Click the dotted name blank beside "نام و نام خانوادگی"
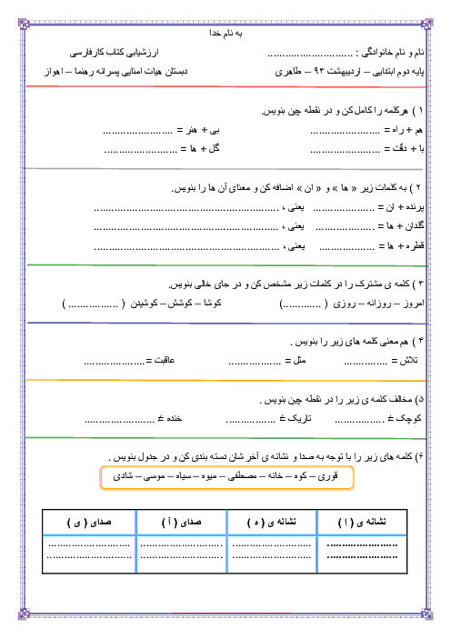The image size is (451, 638). (x=310, y=55)
